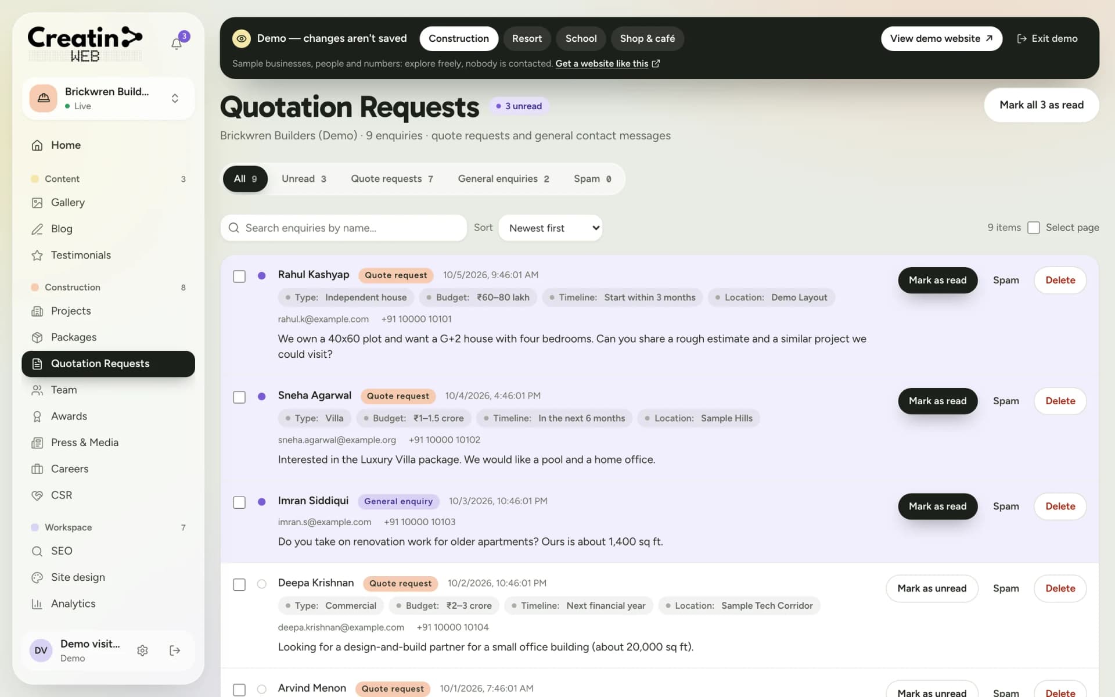This screenshot has width=1115, height=697.
Task: Click the SEO magnifier icon
Action: click(x=37, y=551)
